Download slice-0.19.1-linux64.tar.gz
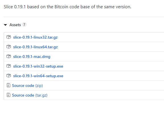The width and height of the screenshot is (164, 119). pyautogui.click(x=35, y=47)
